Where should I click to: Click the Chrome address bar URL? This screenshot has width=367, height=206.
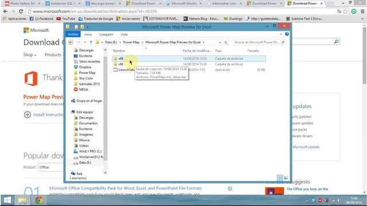95,11
